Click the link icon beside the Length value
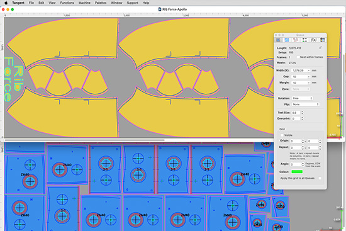 [320, 48]
